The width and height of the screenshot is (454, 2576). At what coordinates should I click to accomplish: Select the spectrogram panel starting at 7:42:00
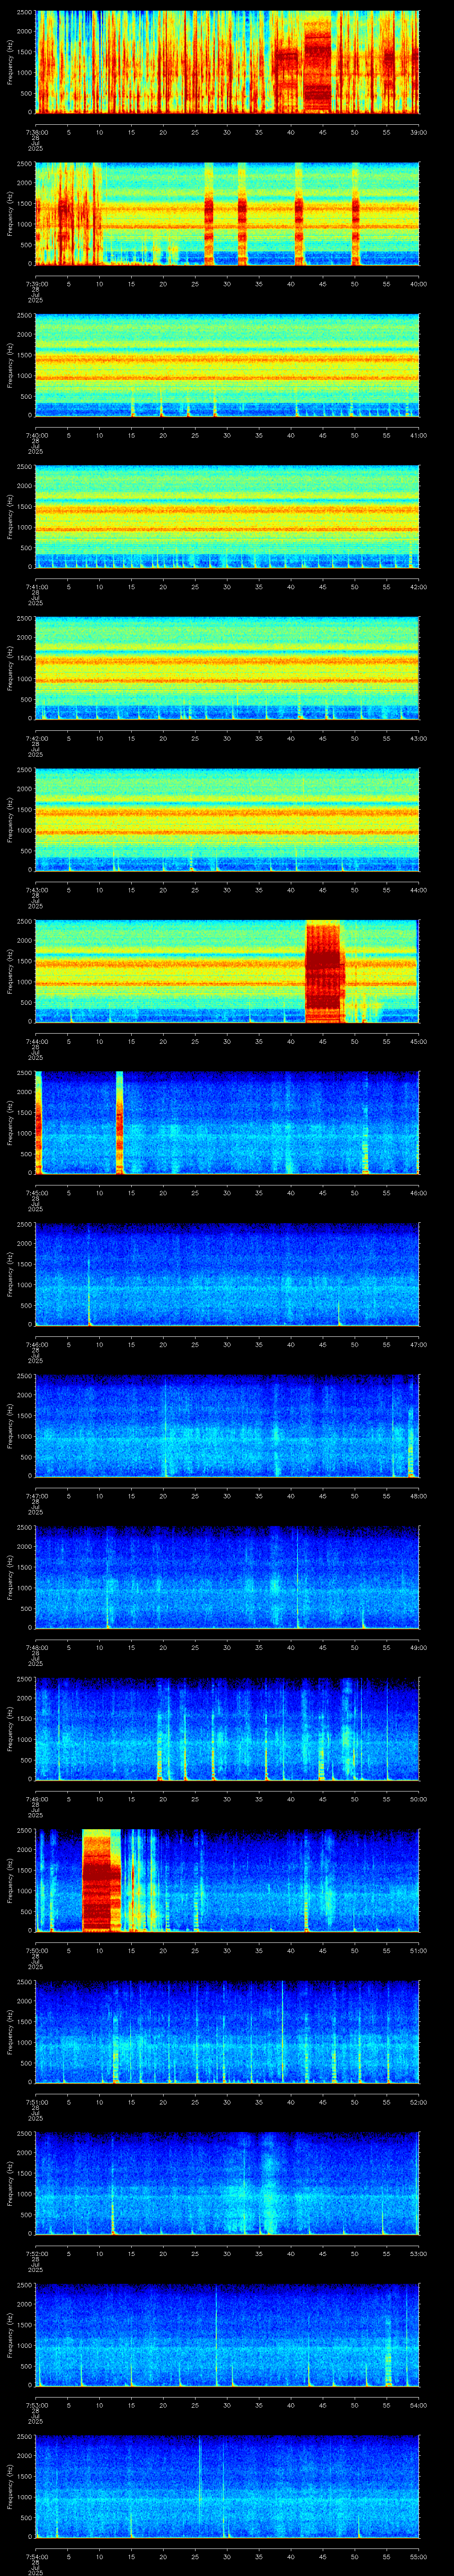[x=227, y=669]
